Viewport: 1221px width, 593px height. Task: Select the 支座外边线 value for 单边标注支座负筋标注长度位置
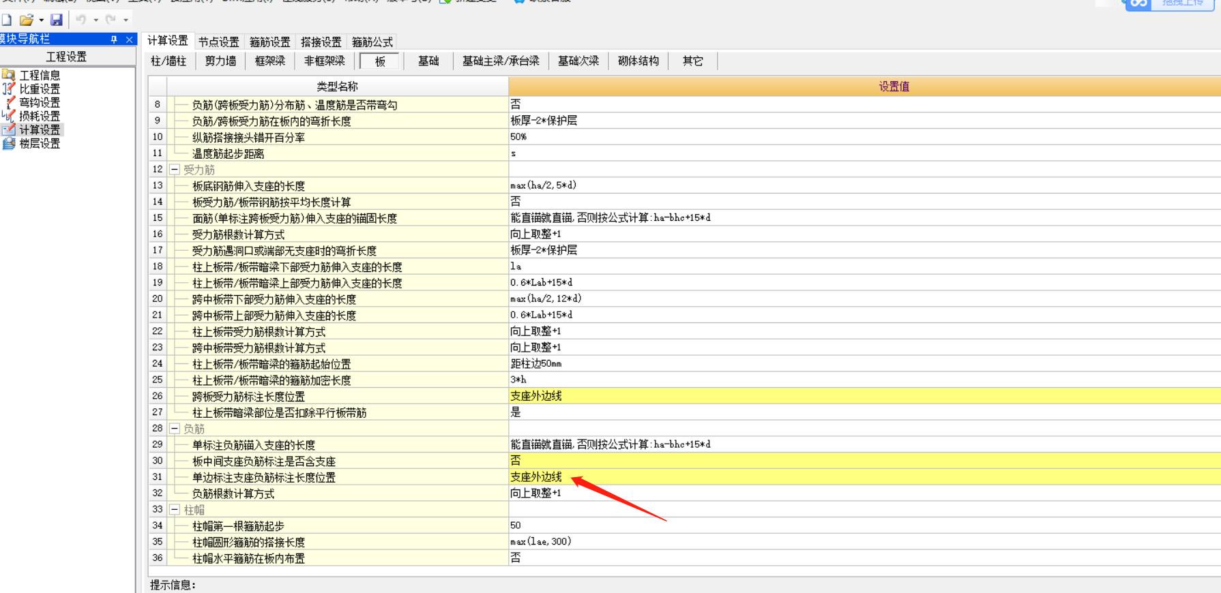pyautogui.click(x=865, y=477)
